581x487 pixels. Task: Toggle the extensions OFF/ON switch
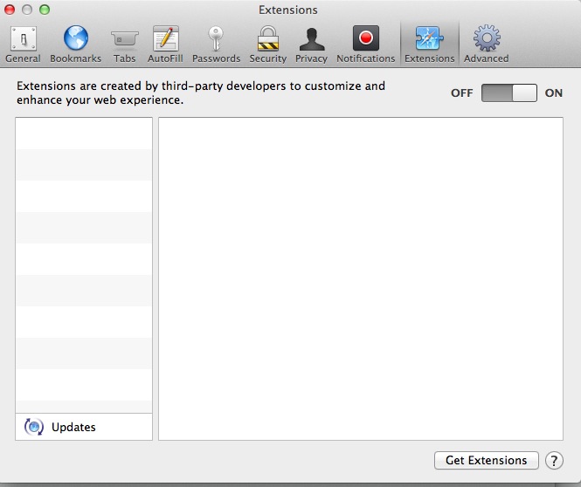509,93
